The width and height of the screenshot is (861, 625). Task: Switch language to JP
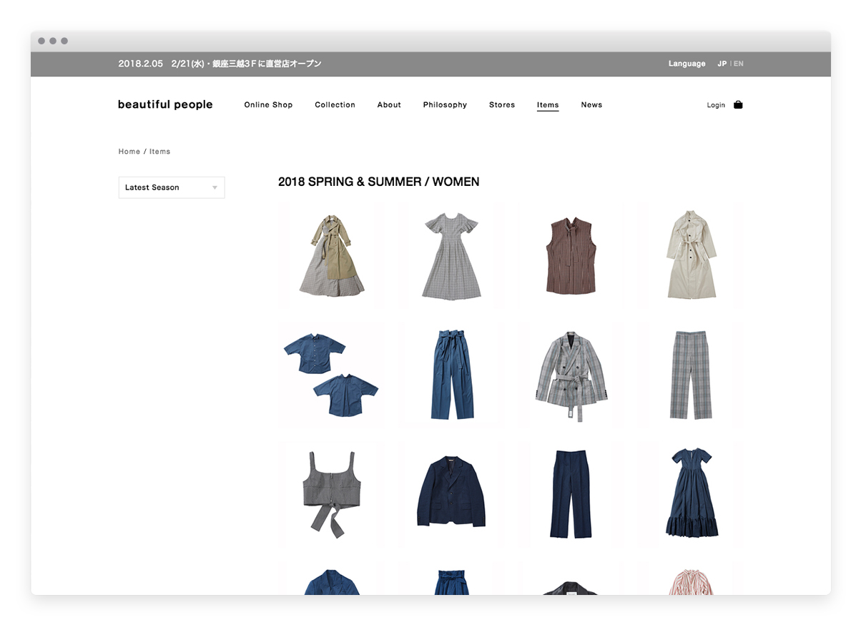pos(722,64)
